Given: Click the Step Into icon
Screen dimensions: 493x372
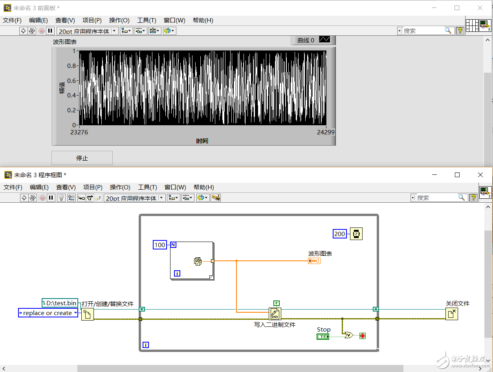Looking at the screenshot, I should pyautogui.click(x=81, y=198).
